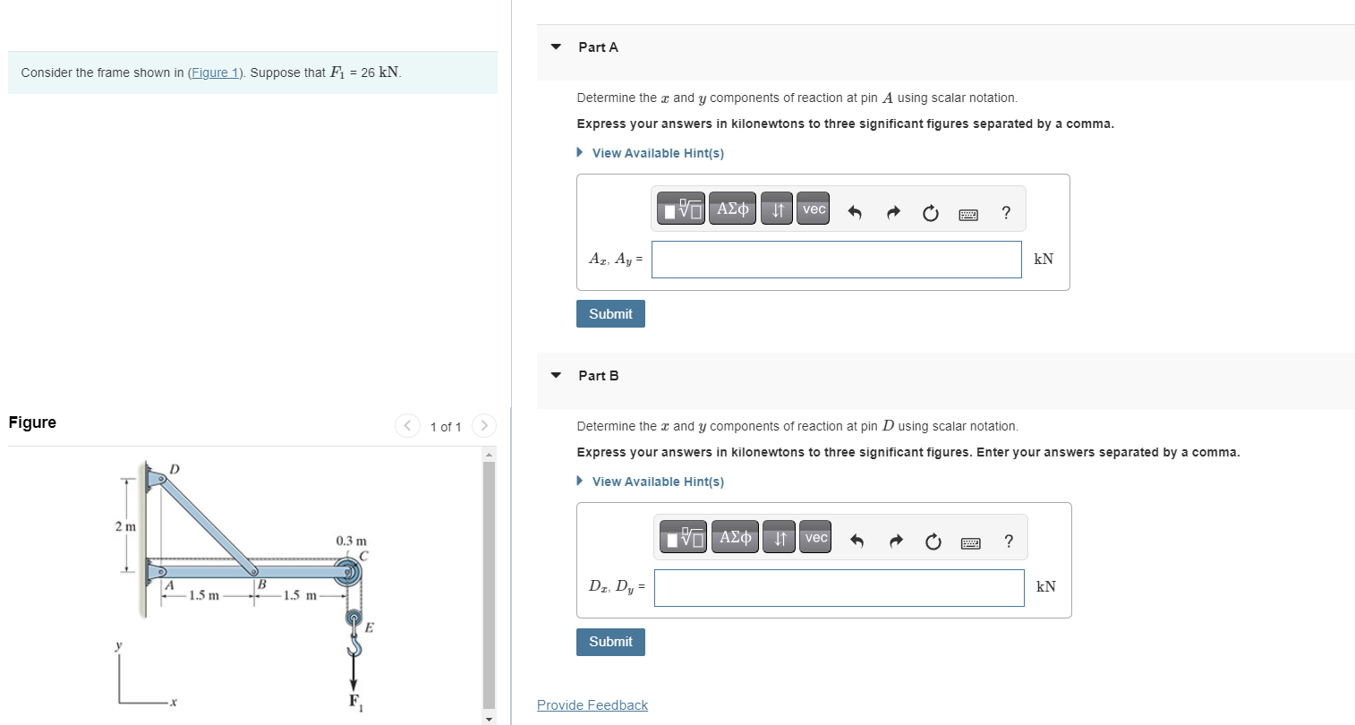Click the Provide Feedback link

pos(592,704)
